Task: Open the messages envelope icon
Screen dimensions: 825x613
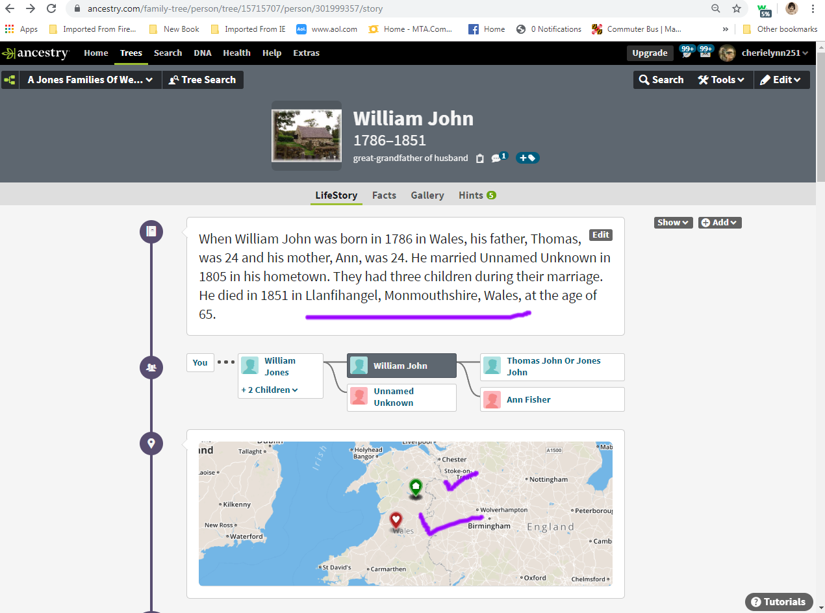Action: [x=705, y=53]
